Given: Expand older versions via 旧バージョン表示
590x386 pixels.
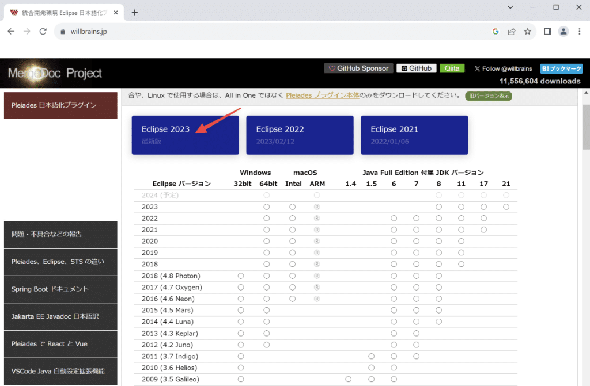Looking at the screenshot, I should [x=489, y=96].
